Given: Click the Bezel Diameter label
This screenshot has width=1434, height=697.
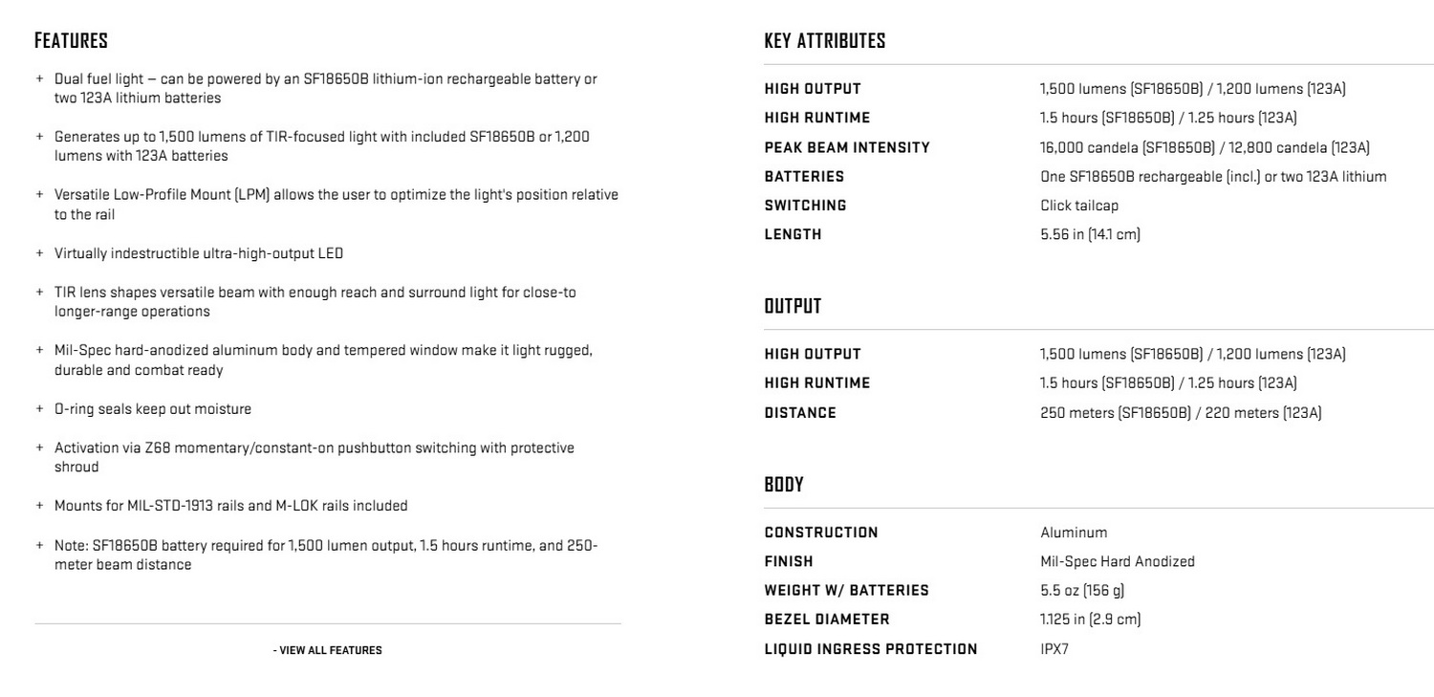Looking at the screenshot, I should point(827,620).
